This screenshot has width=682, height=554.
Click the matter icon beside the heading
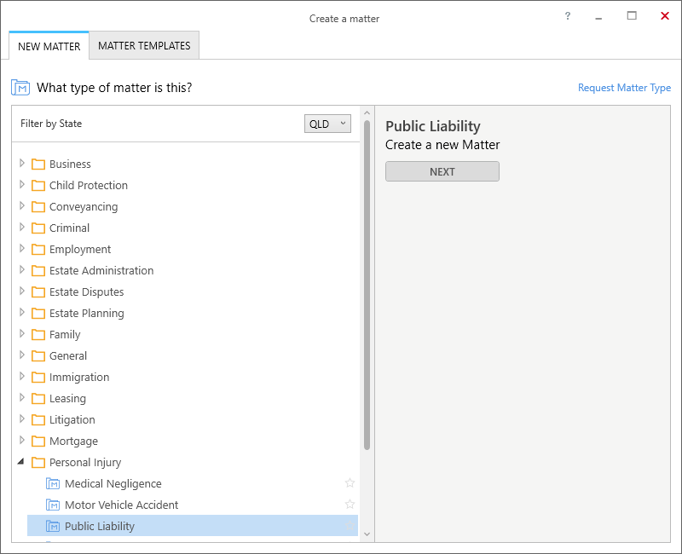click(20, 88)
